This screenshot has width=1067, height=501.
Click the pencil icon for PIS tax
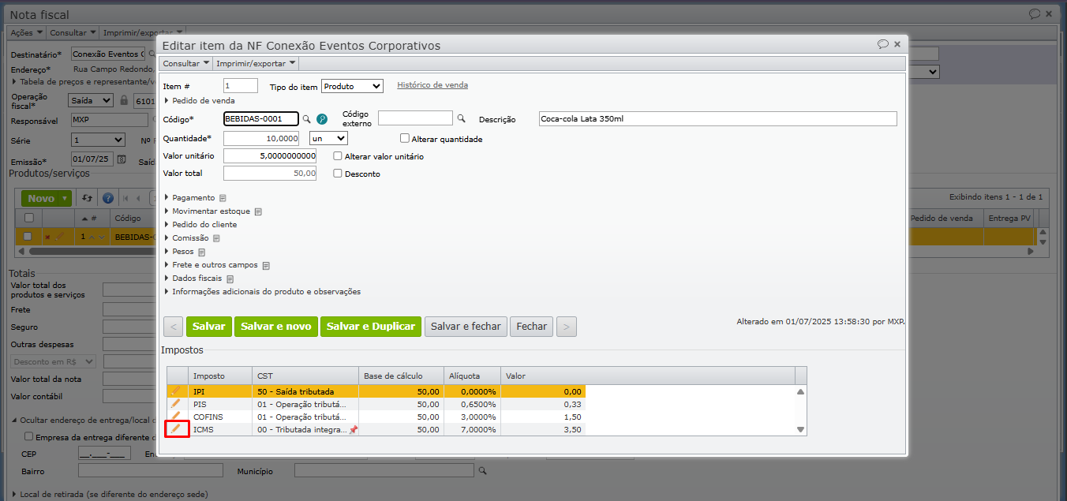click(175, 403)
